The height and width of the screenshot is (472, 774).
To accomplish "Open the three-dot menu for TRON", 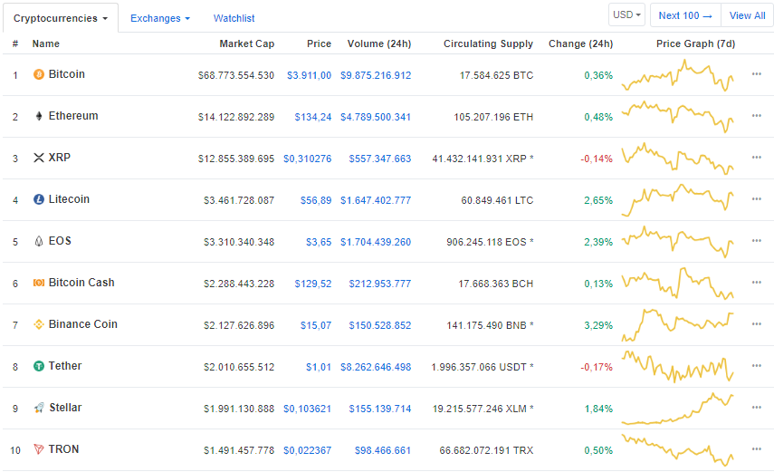I will click(x=757, y=449).
